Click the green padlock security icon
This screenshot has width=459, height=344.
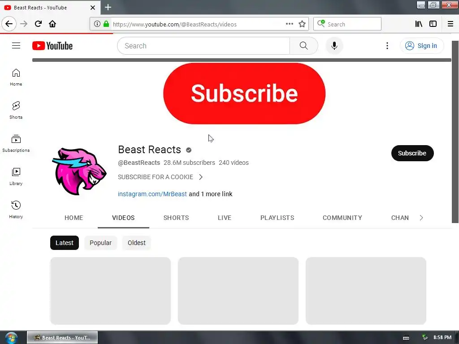106,24
